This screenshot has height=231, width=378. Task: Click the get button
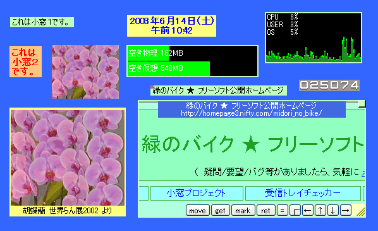tap(221, 211)
